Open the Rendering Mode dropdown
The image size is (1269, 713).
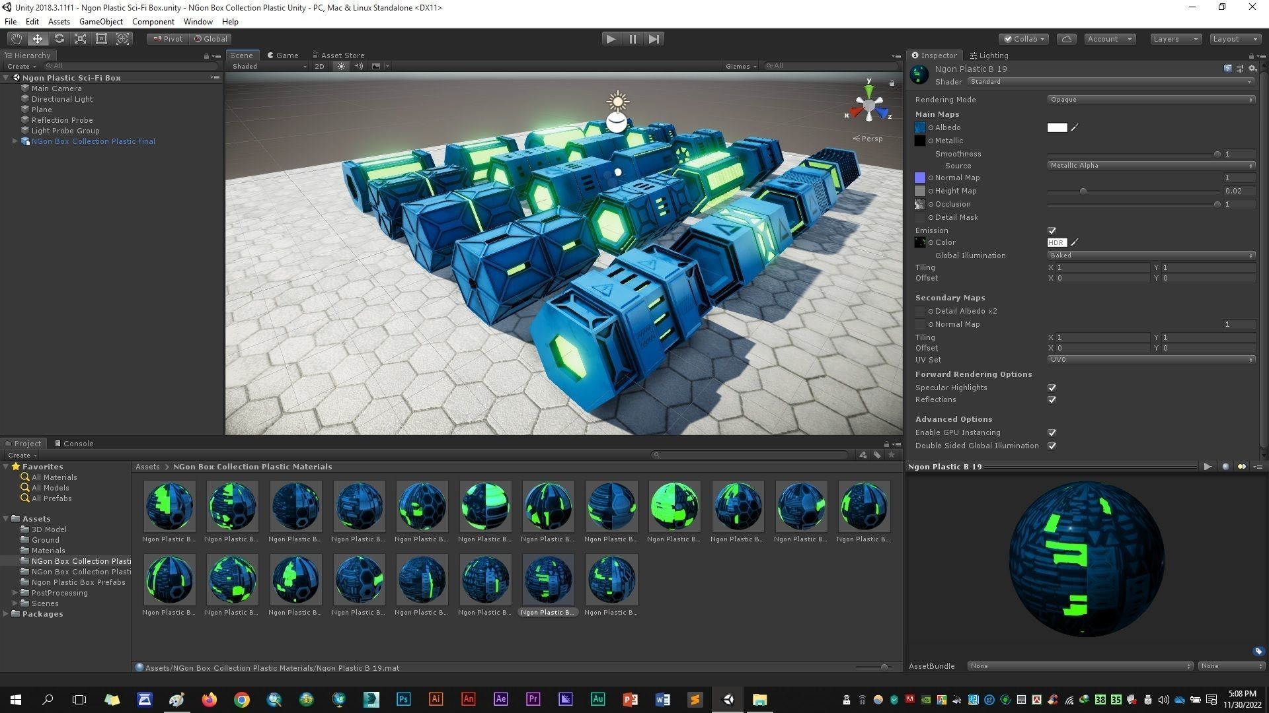click(1150, 100)
